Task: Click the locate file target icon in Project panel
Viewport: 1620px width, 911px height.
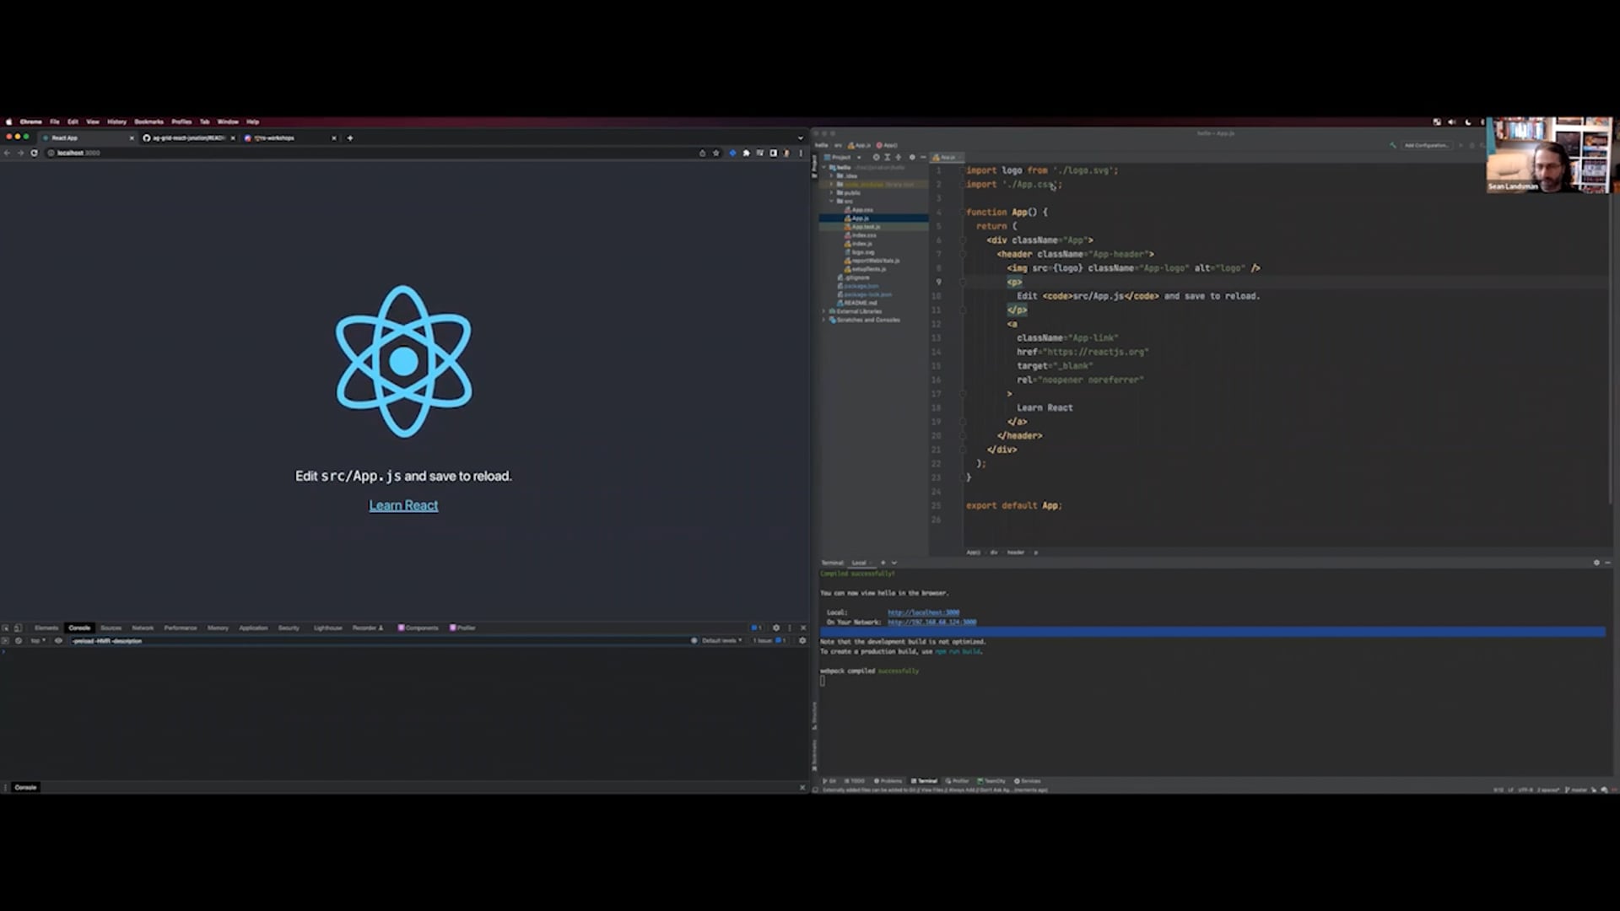Action: [x=876, y=157]
